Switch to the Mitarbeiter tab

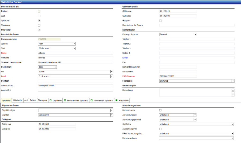[17, 100]
